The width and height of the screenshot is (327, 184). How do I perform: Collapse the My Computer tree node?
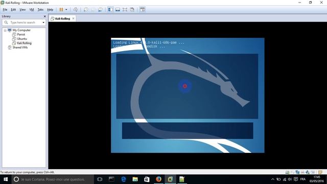tap(5, 30)
